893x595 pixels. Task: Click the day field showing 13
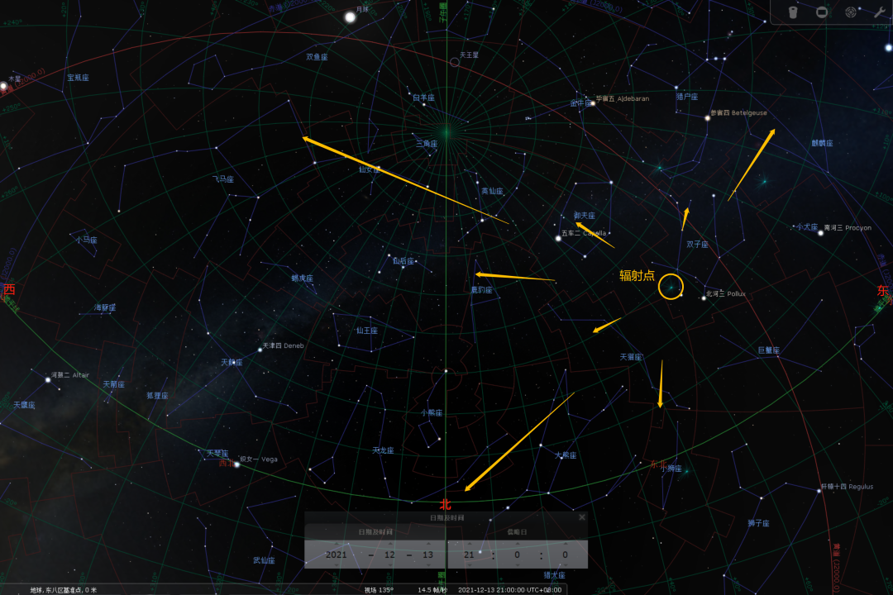click(x=428, y=555)
